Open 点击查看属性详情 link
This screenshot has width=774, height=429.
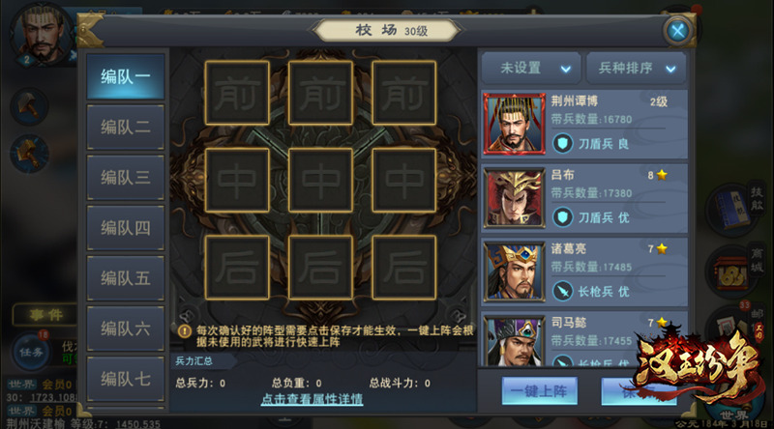point(312,399)
